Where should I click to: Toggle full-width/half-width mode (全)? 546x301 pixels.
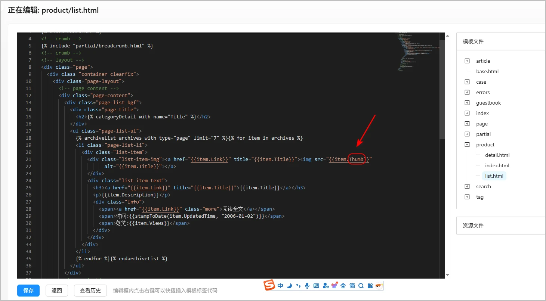pos(343,286)
